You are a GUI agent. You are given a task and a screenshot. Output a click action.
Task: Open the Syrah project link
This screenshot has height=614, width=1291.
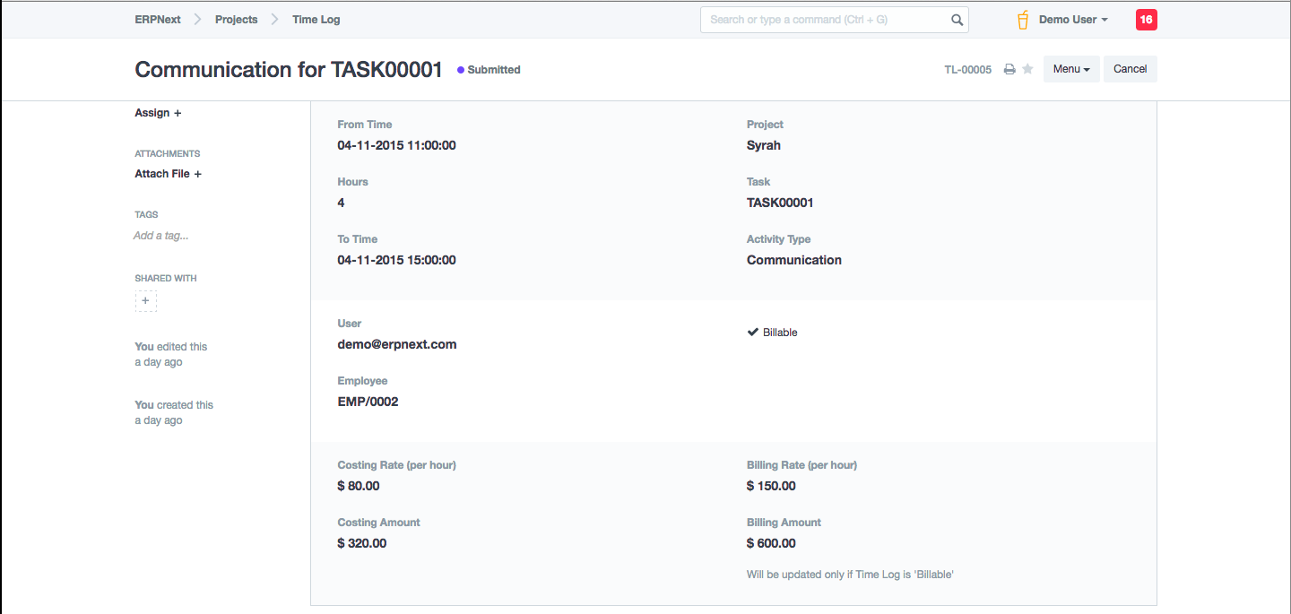point(763,145)
